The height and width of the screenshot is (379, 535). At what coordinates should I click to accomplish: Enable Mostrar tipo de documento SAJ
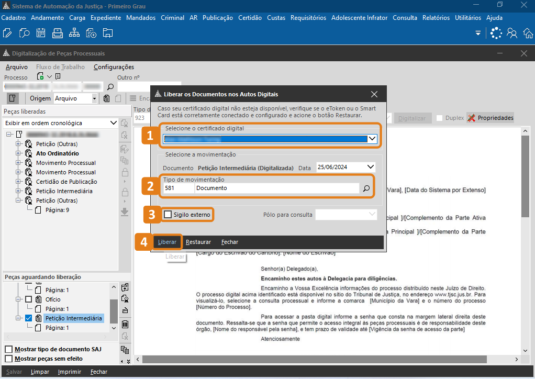click(x=9, y=349)
